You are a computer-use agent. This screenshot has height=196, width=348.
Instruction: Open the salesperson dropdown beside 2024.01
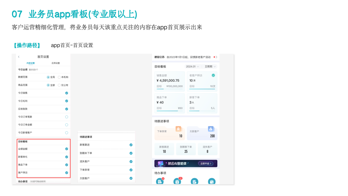pyautogui.click(x=210, y=66)
